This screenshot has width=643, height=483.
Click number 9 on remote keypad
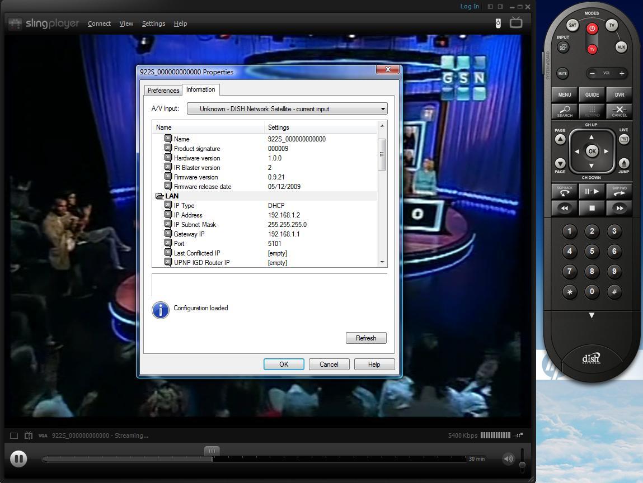pos(614,271)
